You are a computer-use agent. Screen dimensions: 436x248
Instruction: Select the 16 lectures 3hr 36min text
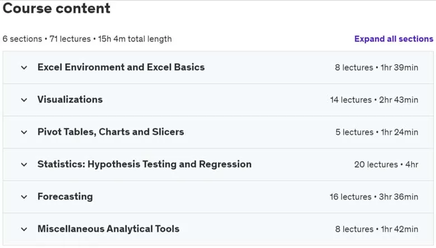pos(374,197)
